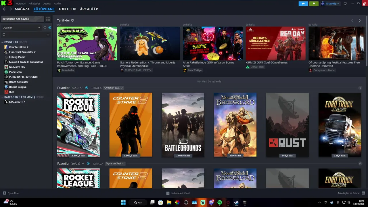Open the Favoriler (10/23) shelf chevron
The image size is (368, 207).
point(83,164)
